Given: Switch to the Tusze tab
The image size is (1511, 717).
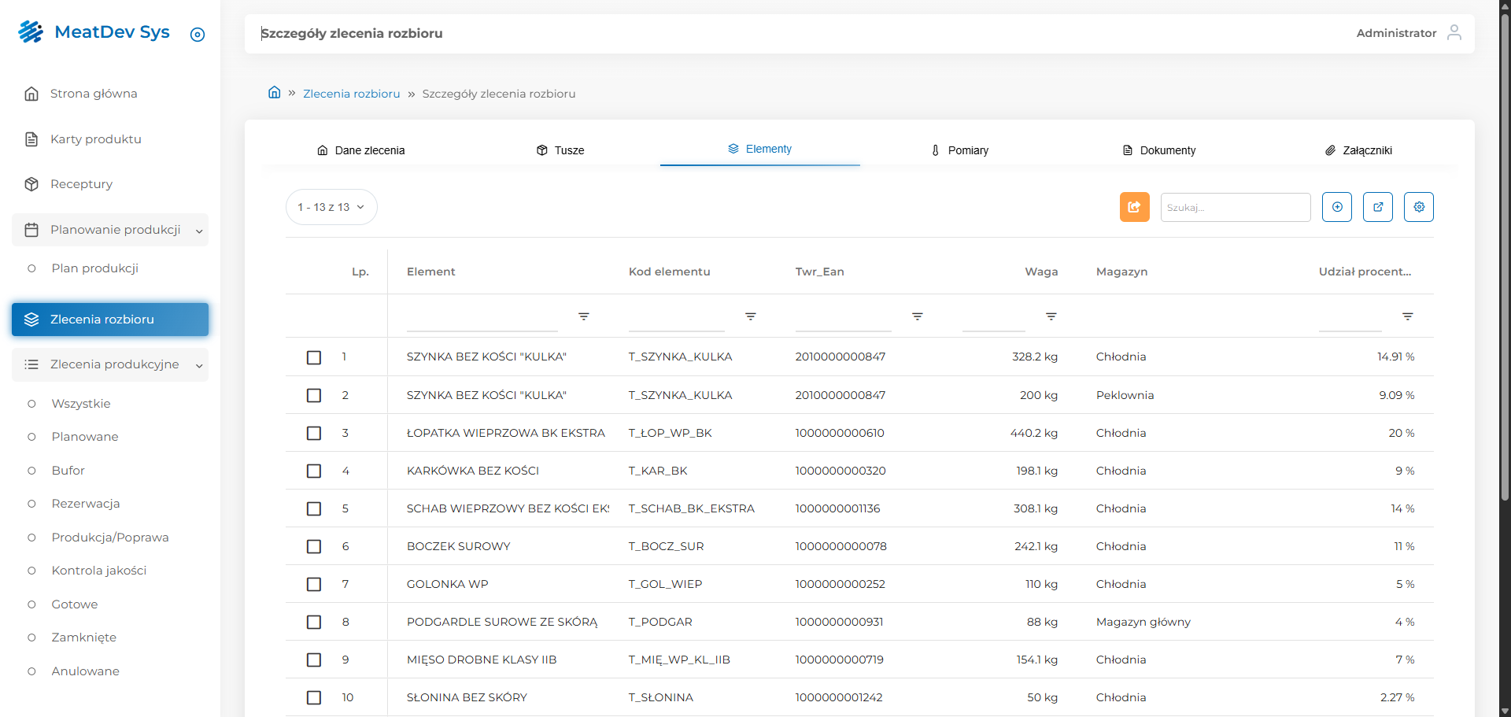Looking at the screenshot, I should [x=560, y=150].
